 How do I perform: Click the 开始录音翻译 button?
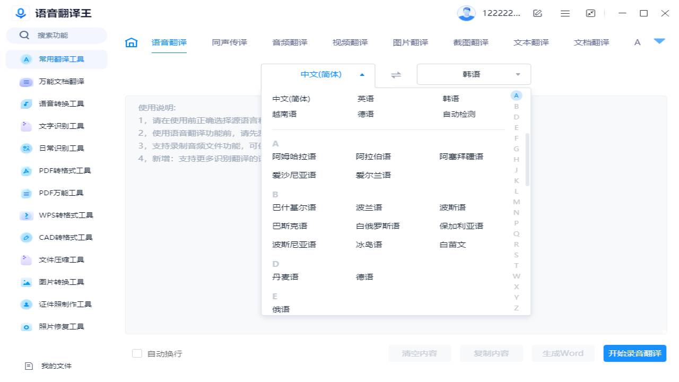pyautogui.click(x=634, y=353)
